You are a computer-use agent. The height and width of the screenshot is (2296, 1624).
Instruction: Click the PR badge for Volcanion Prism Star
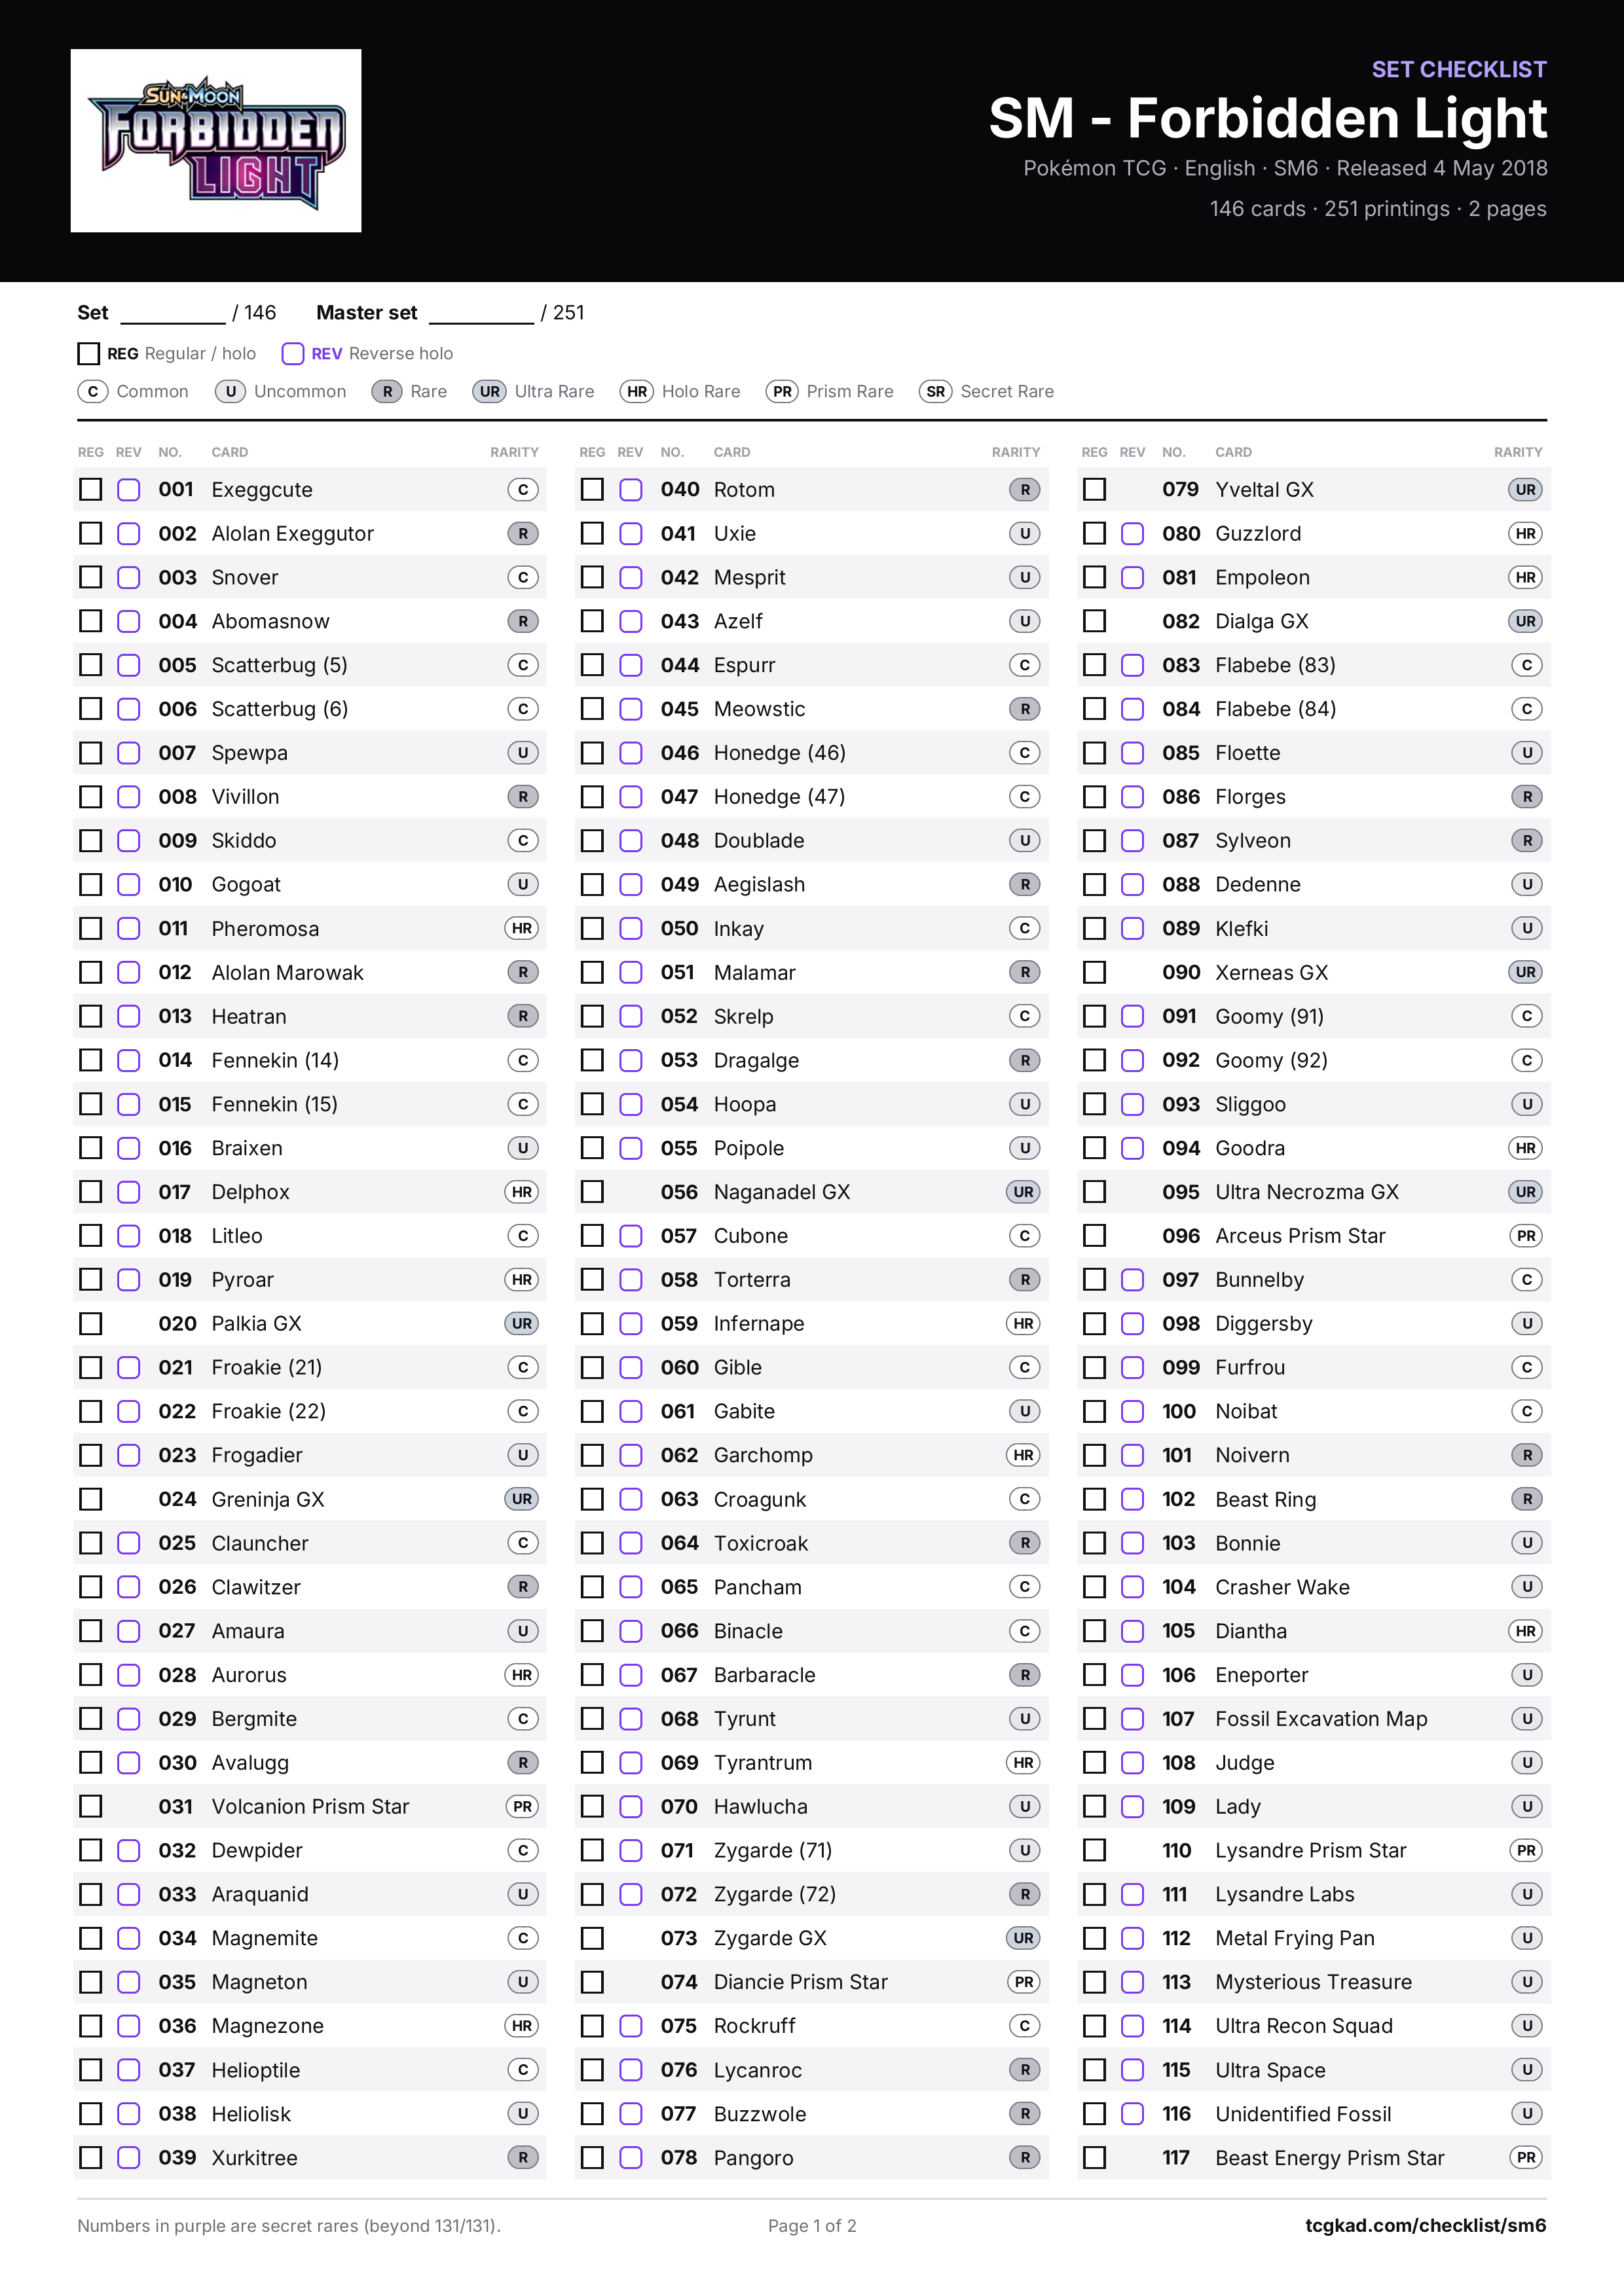tap(523, 1807)
